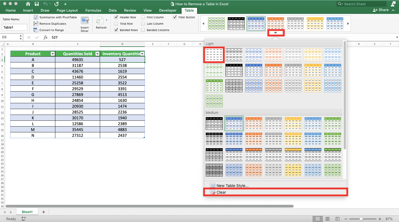The height and width of the screenshot is (222, 399).
Task: Open the Formulas tab
Action: [x=93, y=10]
